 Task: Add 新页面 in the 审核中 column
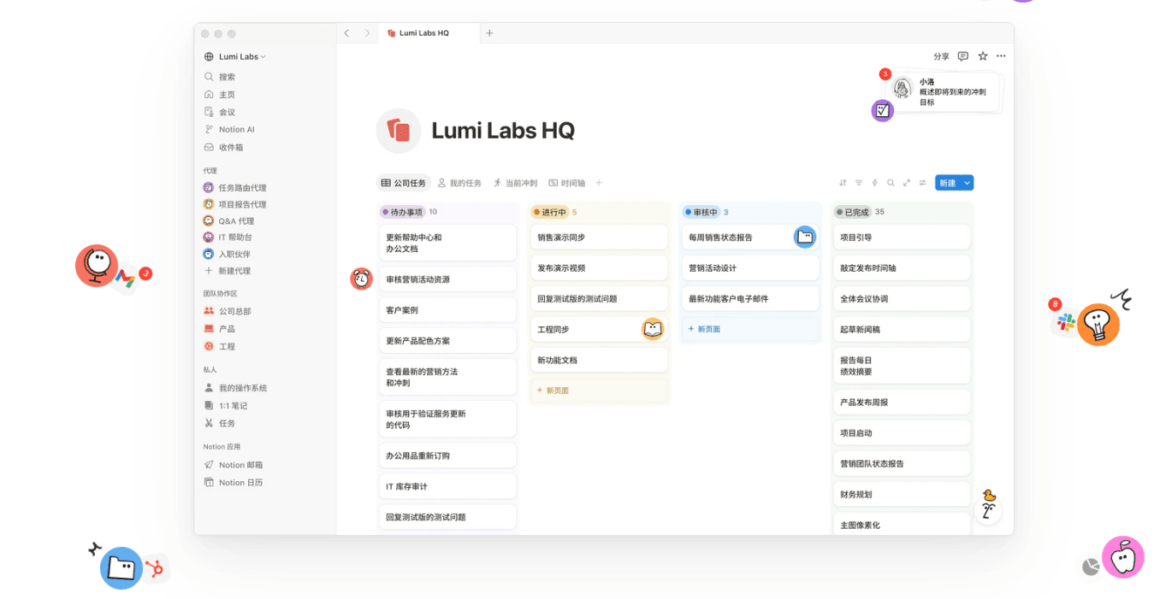click(x=750, y=329)
